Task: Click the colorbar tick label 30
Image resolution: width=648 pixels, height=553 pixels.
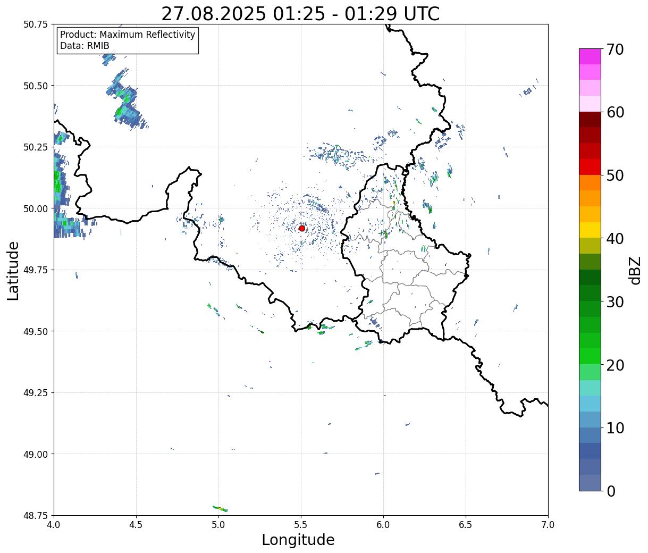Action: [x=615, y=302]
